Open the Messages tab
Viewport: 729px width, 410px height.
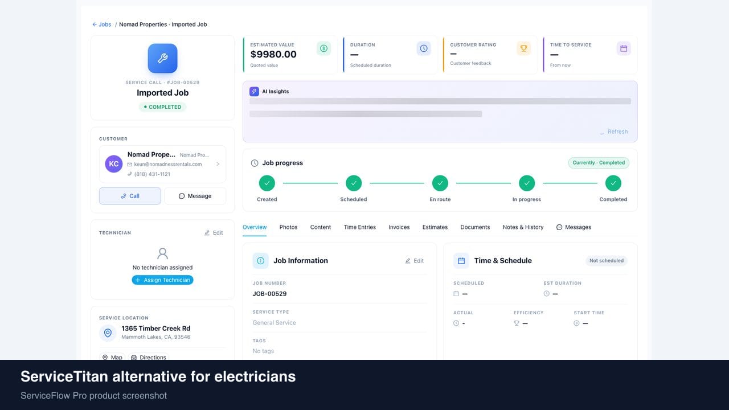tap(574, 227)
